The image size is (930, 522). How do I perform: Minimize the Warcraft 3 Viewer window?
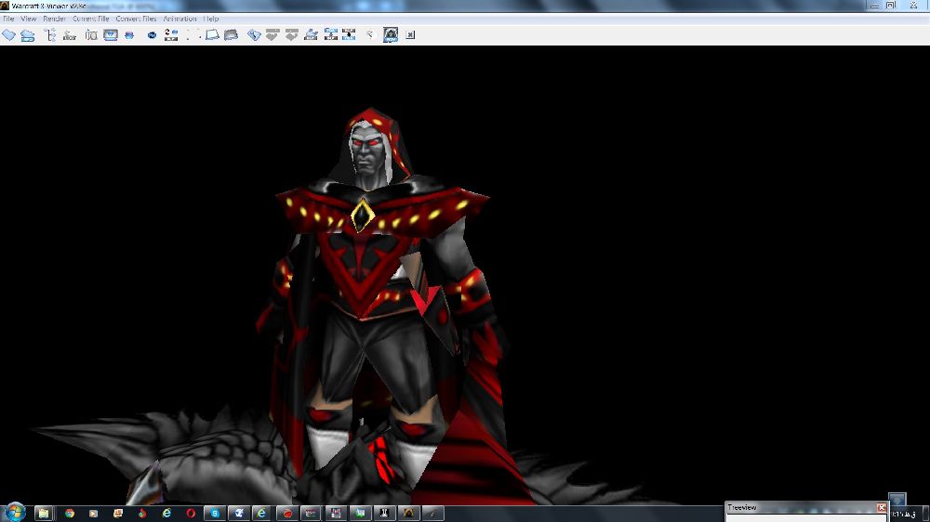(874, 6)
